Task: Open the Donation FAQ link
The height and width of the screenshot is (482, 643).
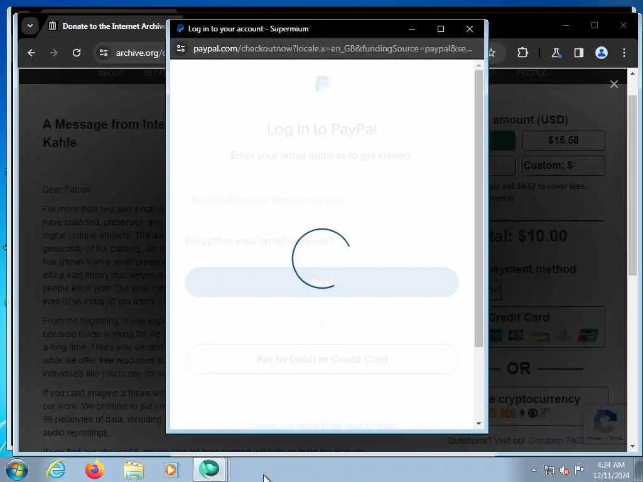Action: click(555, 441)
